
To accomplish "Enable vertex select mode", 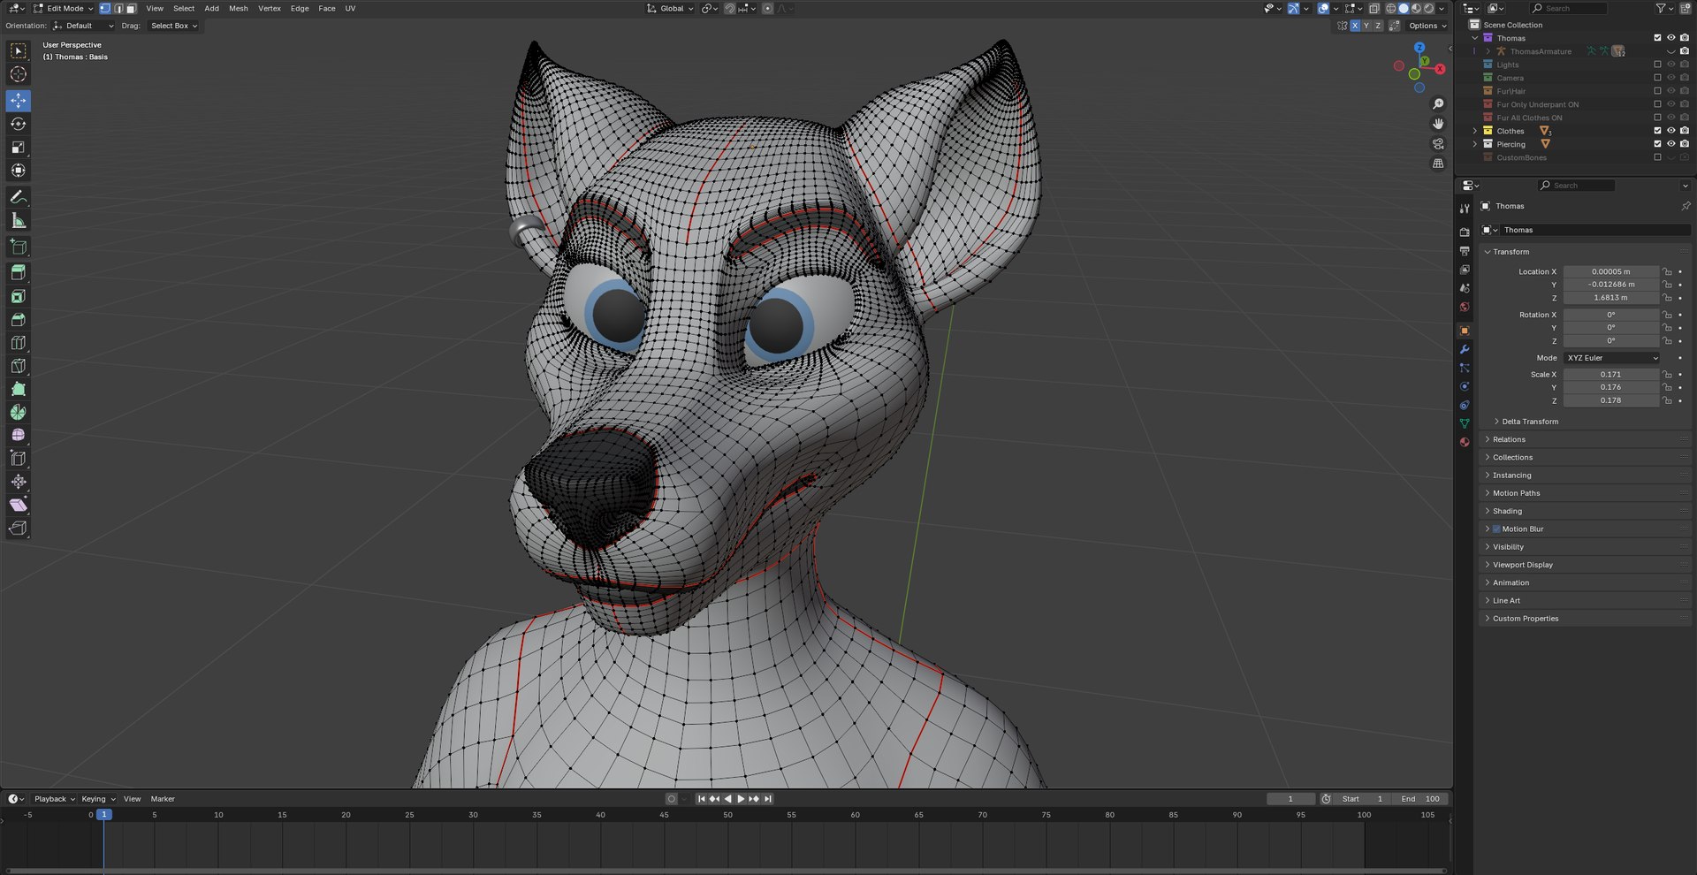I will [x=105, y=8].
